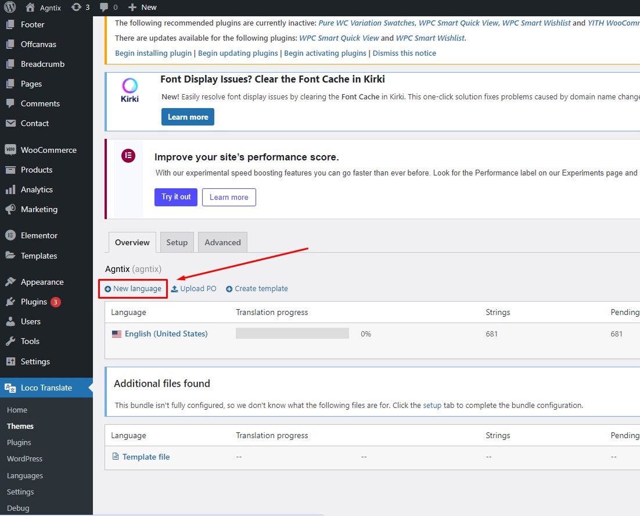Screen dimensions: 640x516
Task: Click the Kirki logo icon
Action: [130, 90]
